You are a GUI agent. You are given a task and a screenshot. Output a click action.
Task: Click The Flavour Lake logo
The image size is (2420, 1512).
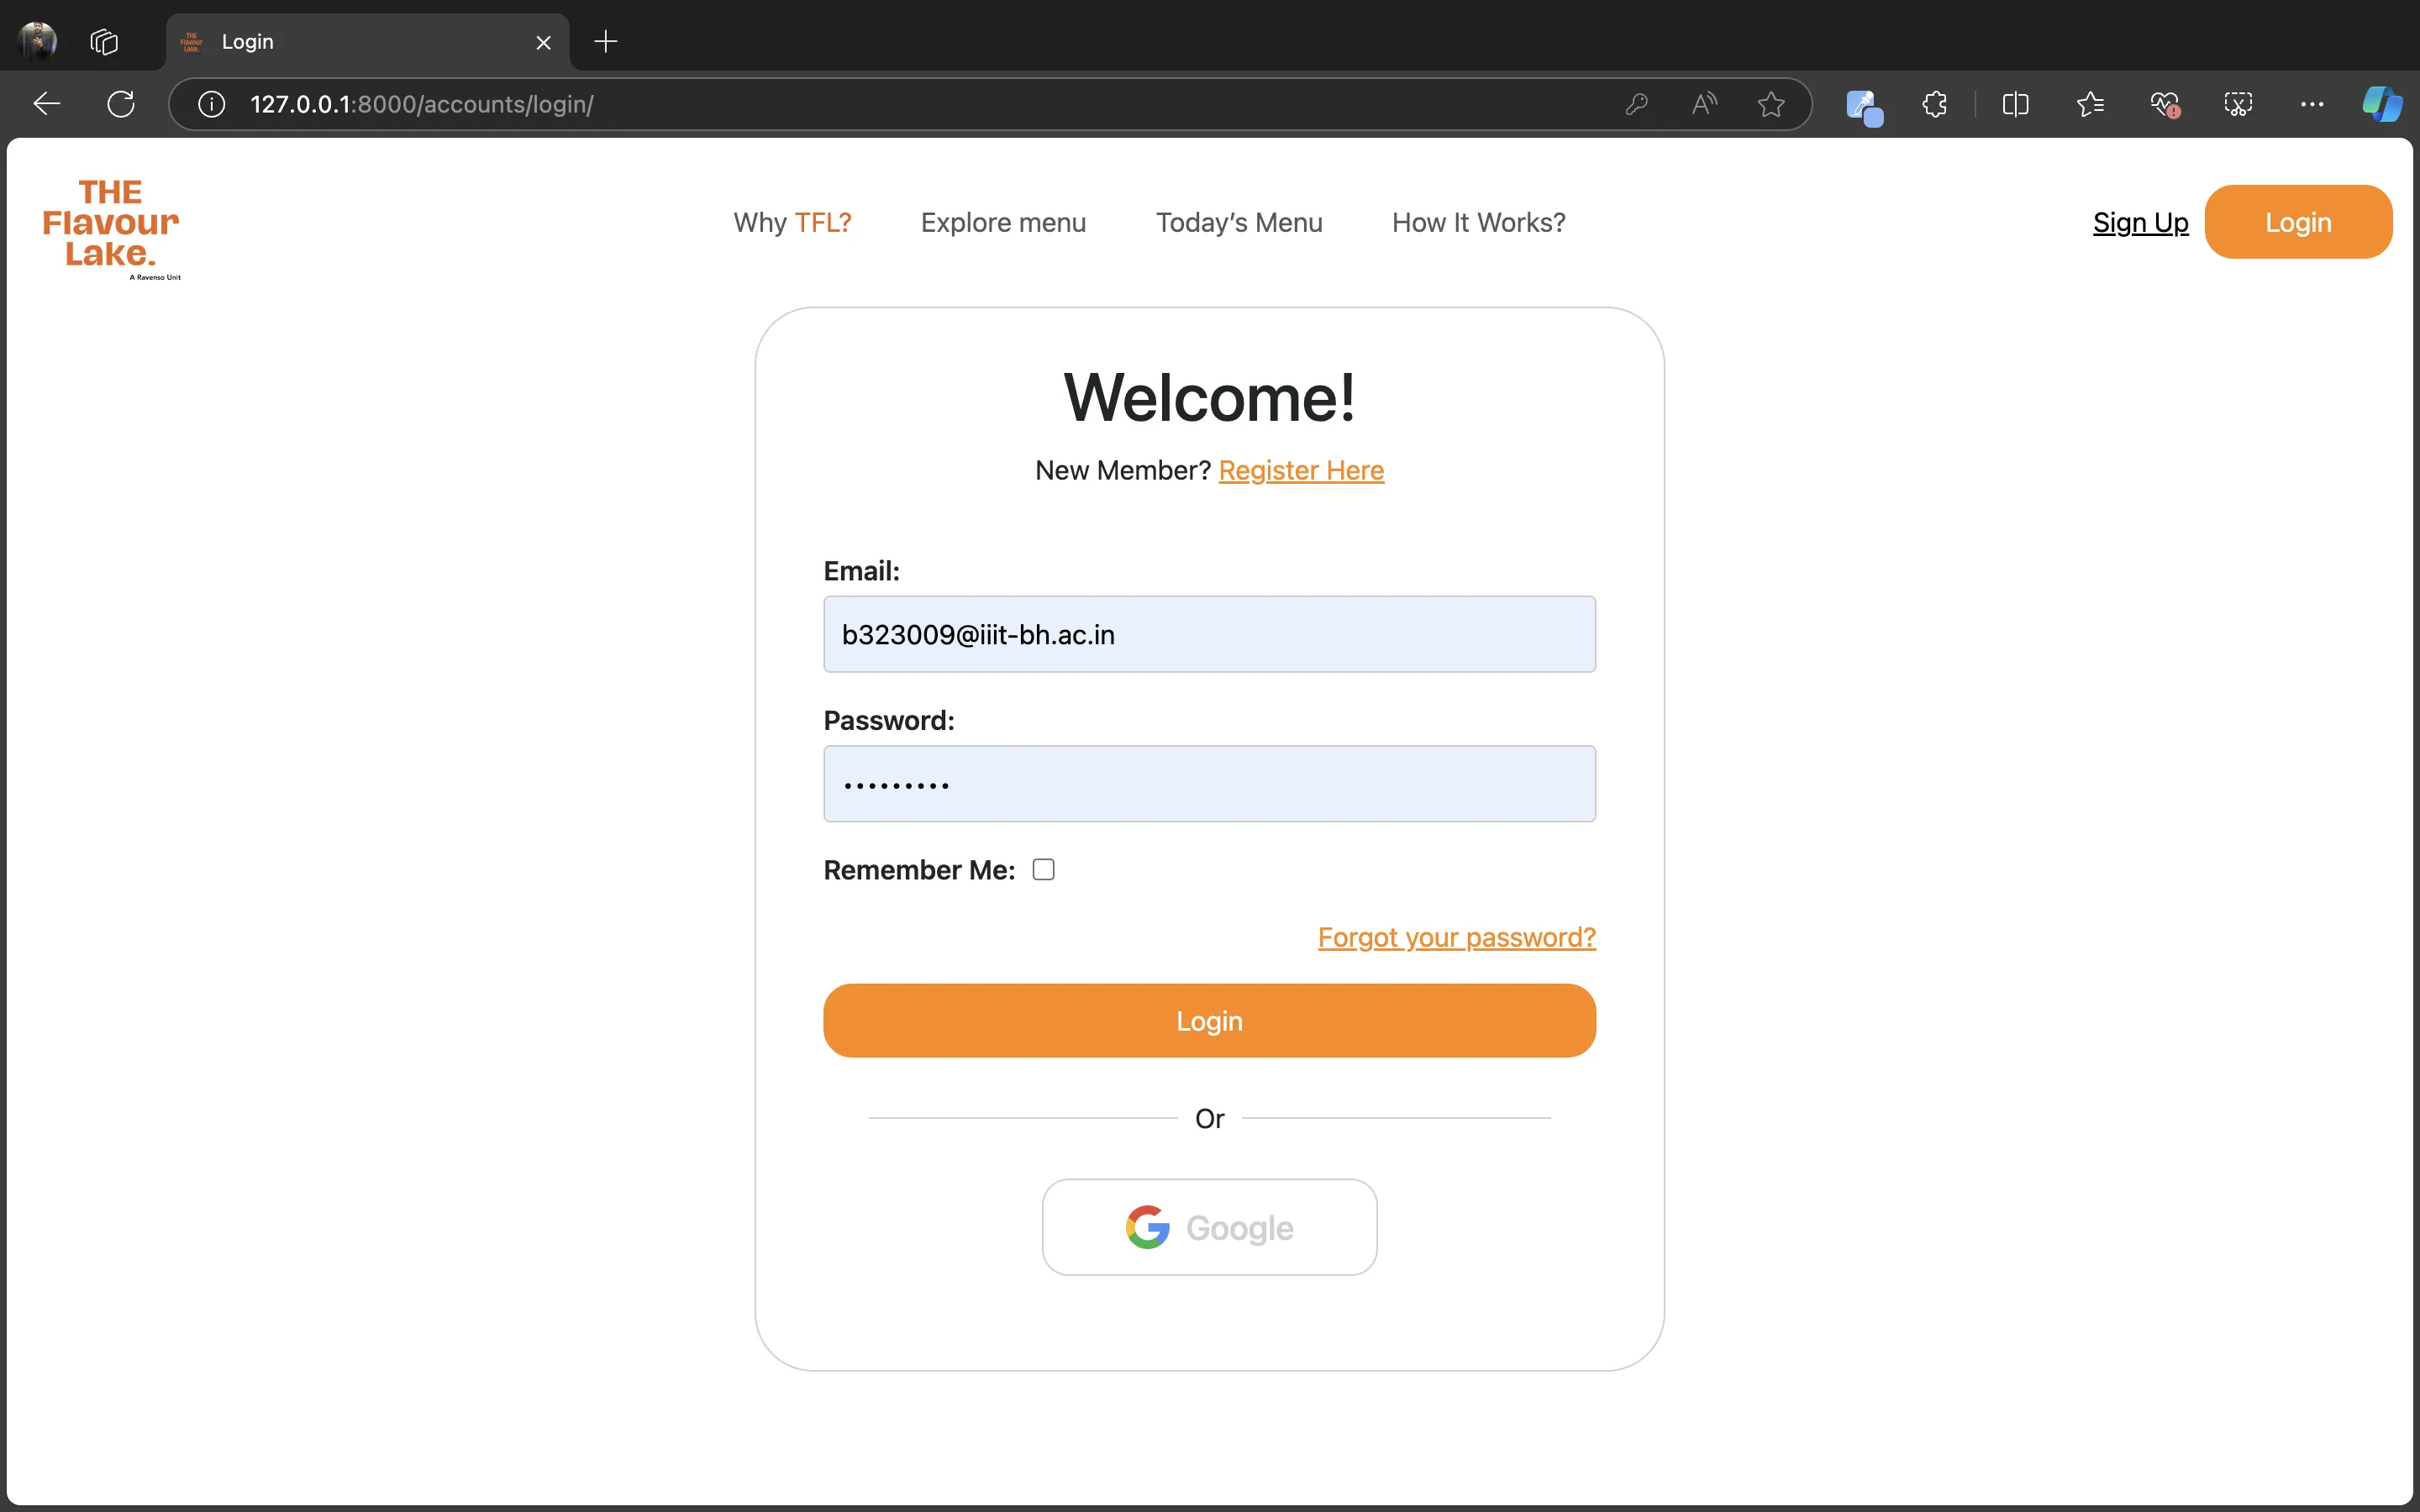(111, 229)
